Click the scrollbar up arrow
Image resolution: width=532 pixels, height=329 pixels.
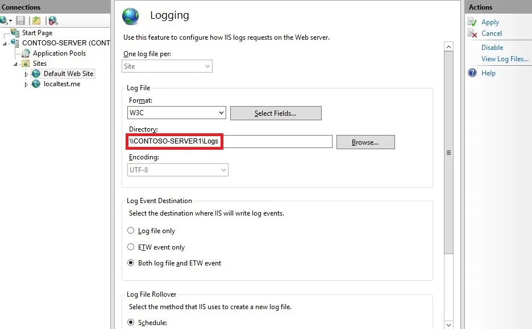(448, 47)
